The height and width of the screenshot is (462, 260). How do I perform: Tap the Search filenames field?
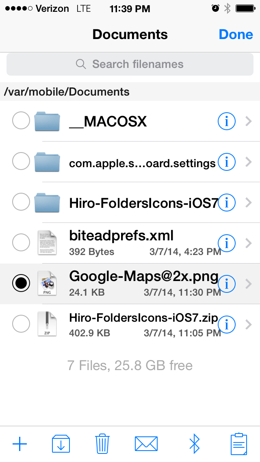point(130,64)
